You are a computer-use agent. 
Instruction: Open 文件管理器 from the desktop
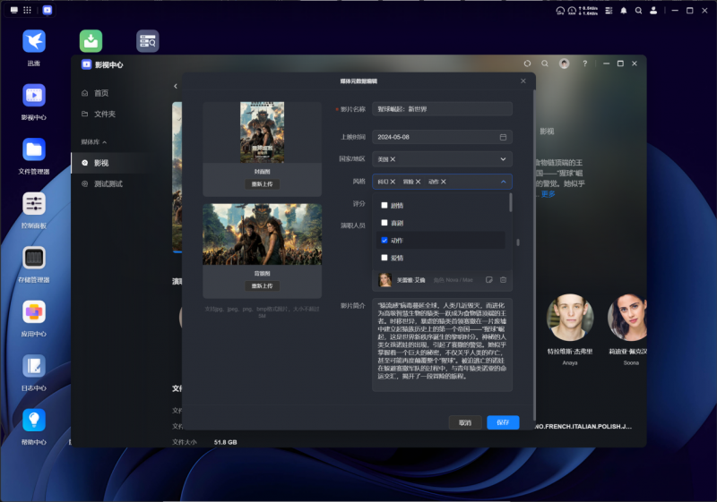(34, 149)
